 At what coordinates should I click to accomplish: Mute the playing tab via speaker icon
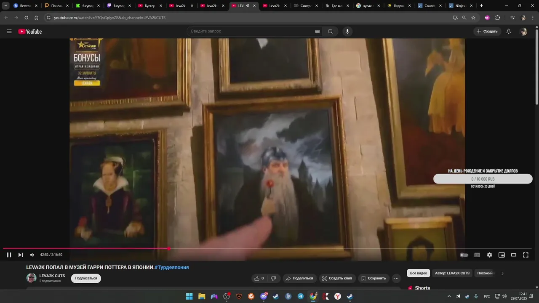click(x=248, y=6)
